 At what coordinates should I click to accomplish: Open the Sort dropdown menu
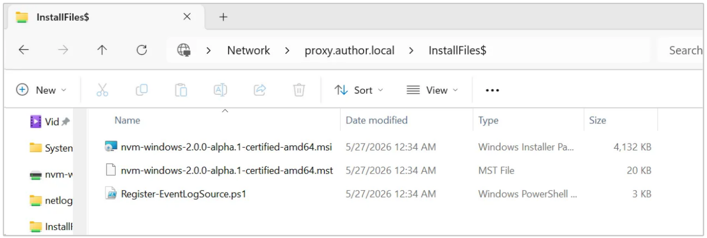pyautogui.click(x=359, y=90)
